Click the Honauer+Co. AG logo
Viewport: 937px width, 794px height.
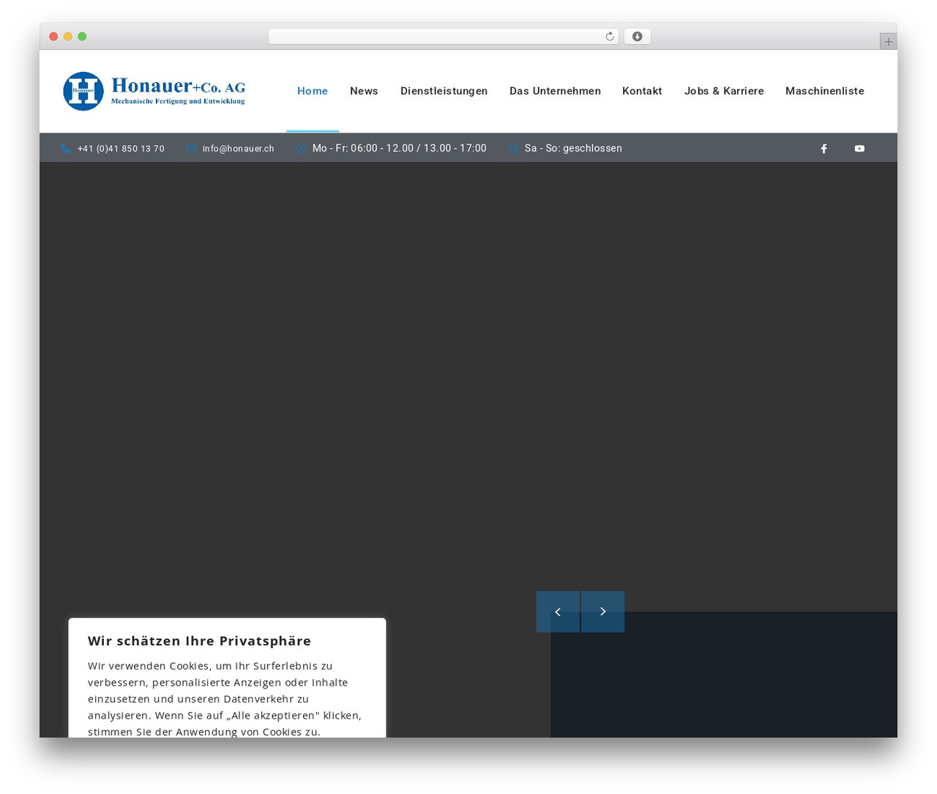[154, 91]
